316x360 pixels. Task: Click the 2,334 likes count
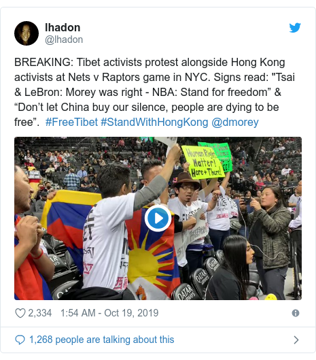click(x=40, y=313)
